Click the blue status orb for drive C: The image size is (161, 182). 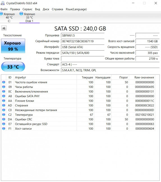pyautogui.click(x=1, y=14)
